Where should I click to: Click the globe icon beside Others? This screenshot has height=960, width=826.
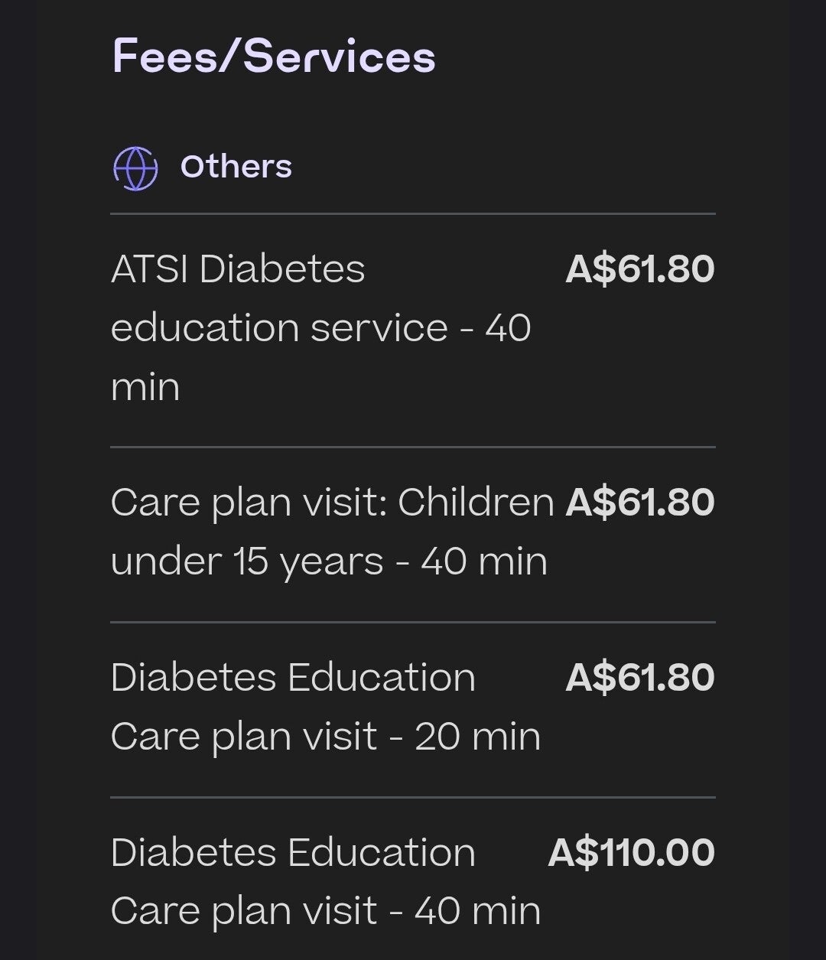point(135,168)
